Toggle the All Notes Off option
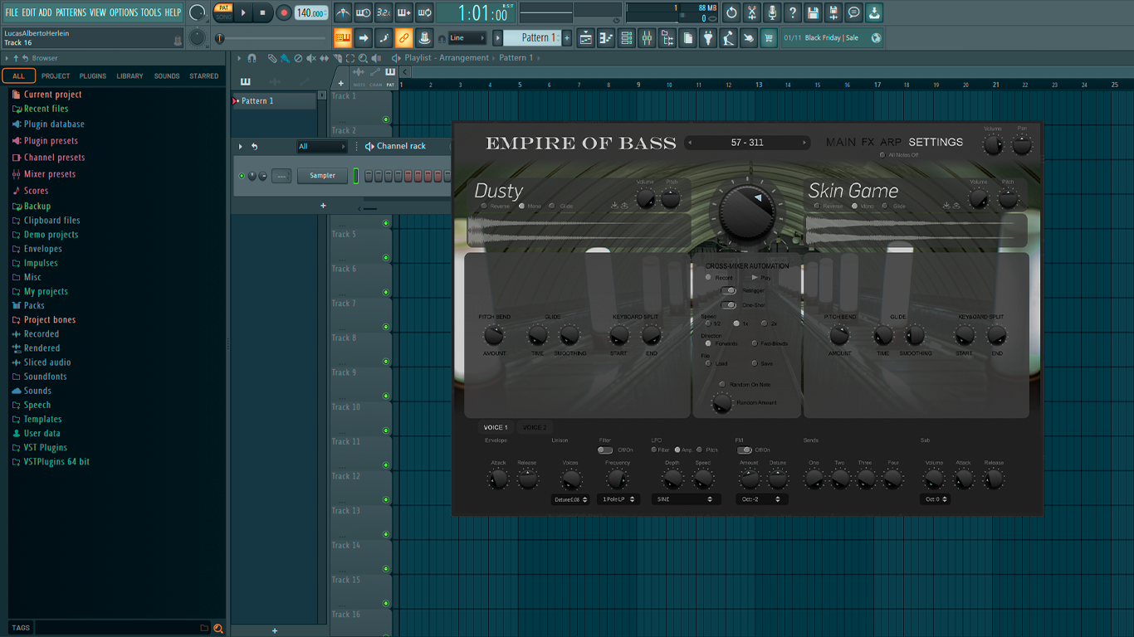The image size is (1134, 637). (883, 155)
